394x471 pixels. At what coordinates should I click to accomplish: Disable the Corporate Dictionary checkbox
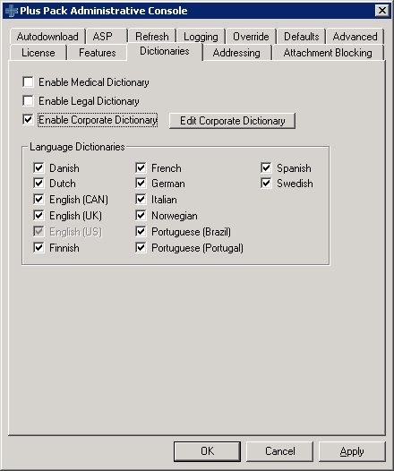coord(28,120)
